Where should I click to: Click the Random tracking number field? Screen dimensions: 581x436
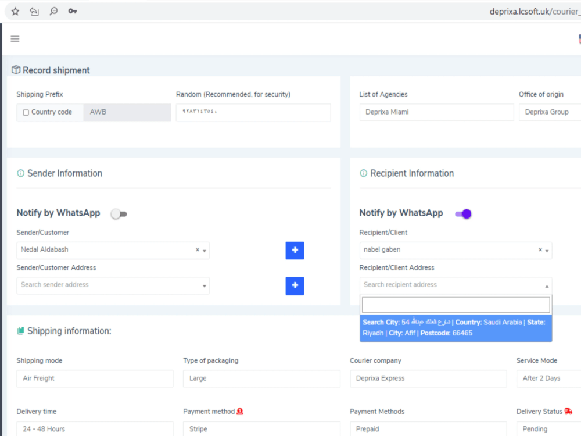(253, 112)
